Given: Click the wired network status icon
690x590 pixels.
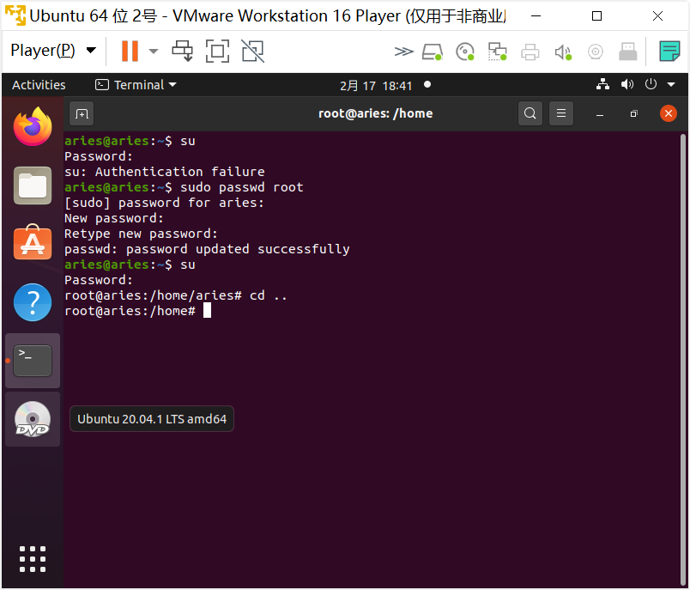Looking at the screenshot, I should point(602,84).
